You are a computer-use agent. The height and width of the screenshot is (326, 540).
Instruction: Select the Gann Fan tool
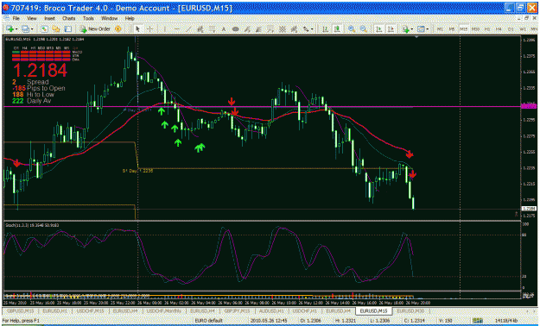294,29
